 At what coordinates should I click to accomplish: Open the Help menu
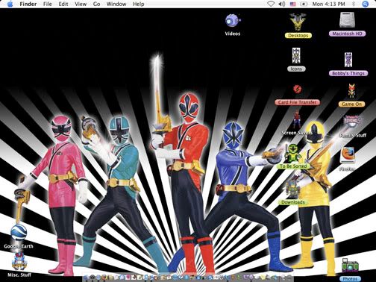(138, 4)
